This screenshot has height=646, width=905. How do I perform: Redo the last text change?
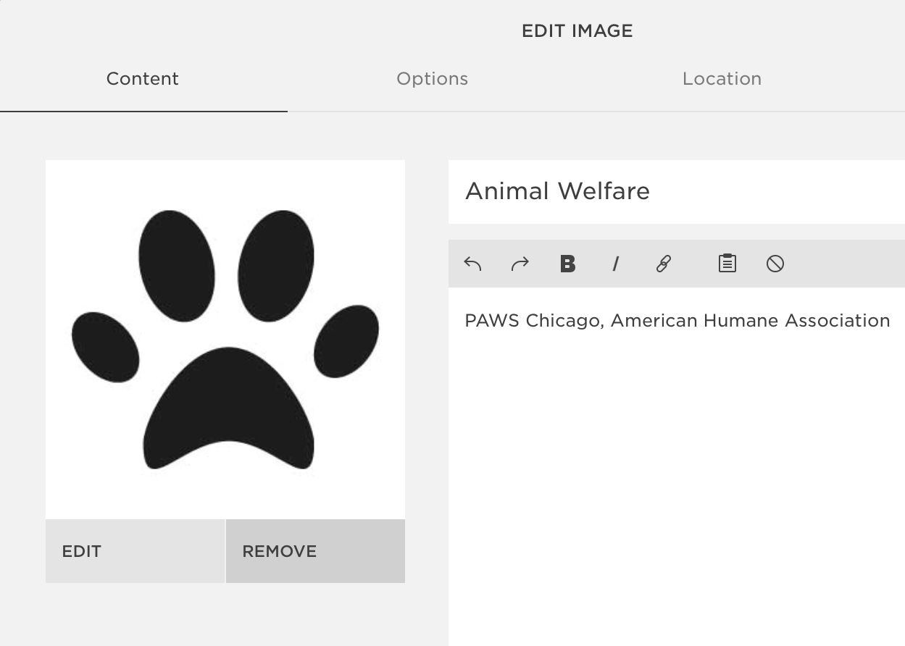(x=520, y=264)
